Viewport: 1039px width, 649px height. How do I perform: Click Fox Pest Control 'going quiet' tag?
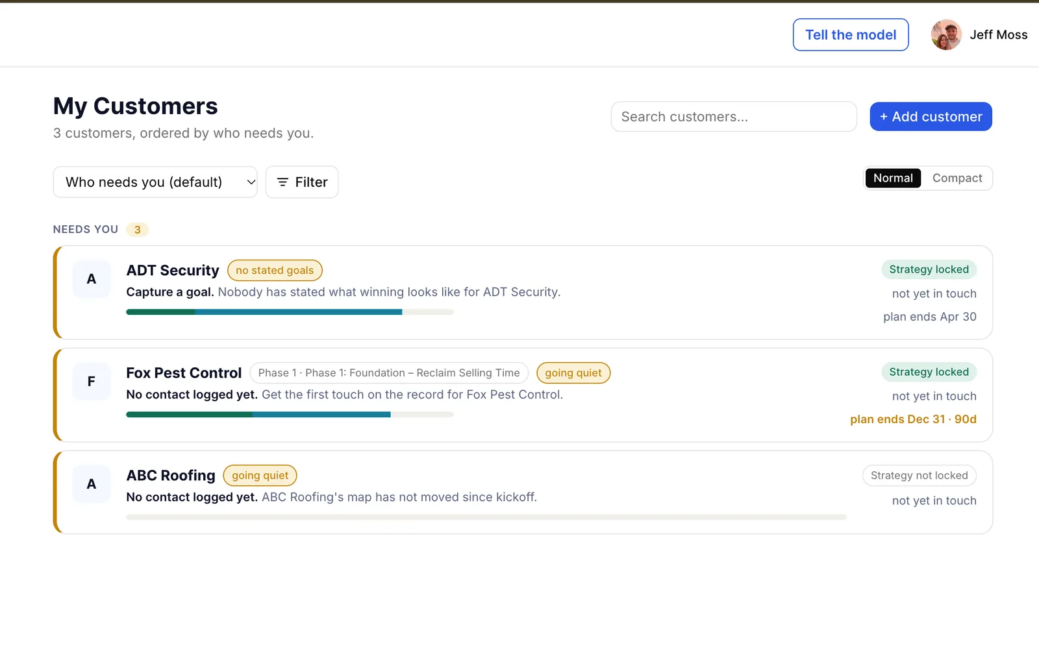click(x=573, y=373)
